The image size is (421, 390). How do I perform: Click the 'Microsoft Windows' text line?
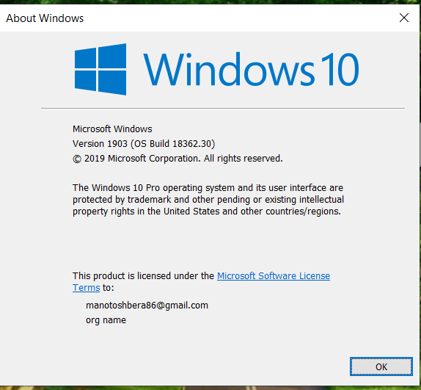point(112,129)
